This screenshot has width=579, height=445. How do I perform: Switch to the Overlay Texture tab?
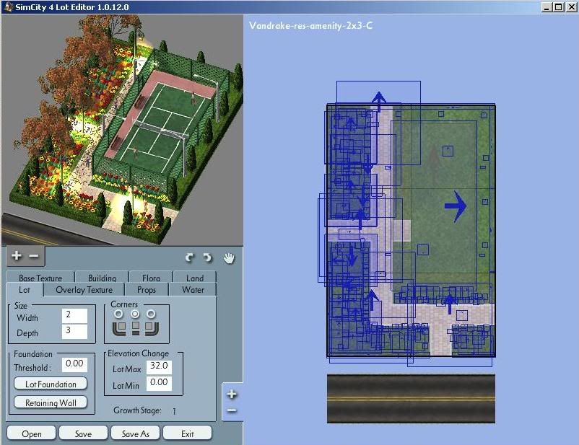point(84,290)
